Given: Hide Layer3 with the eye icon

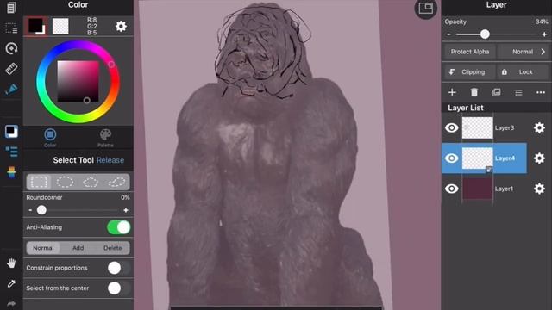Looking at the screenshot, I should tap(452, 127).
